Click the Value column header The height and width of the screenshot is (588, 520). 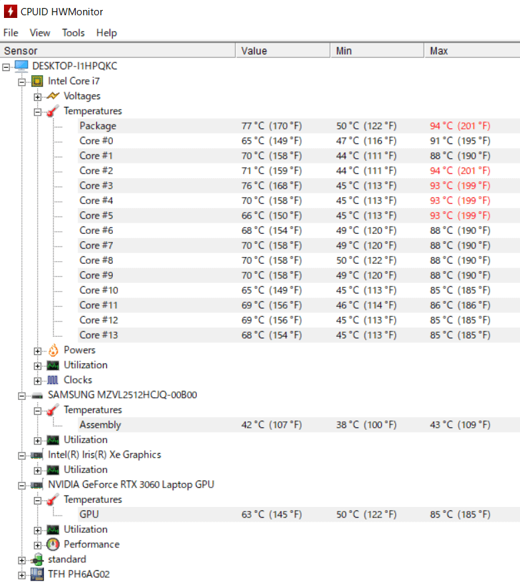(x=283, y=50)
